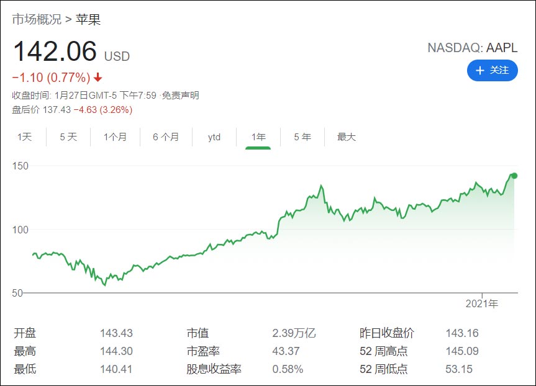Click the 股息收益率 value 0.58%

pyautogui.click(x=288, y=369)
